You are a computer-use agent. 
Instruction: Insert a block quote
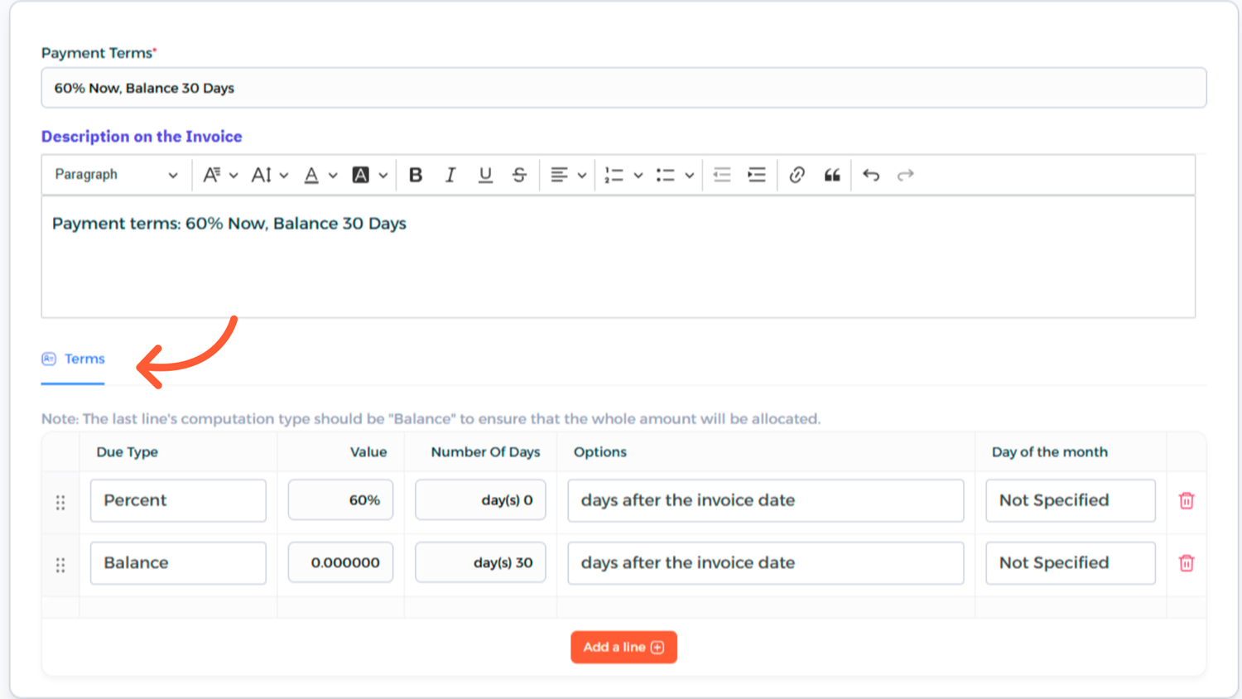[x=831, y=175]
